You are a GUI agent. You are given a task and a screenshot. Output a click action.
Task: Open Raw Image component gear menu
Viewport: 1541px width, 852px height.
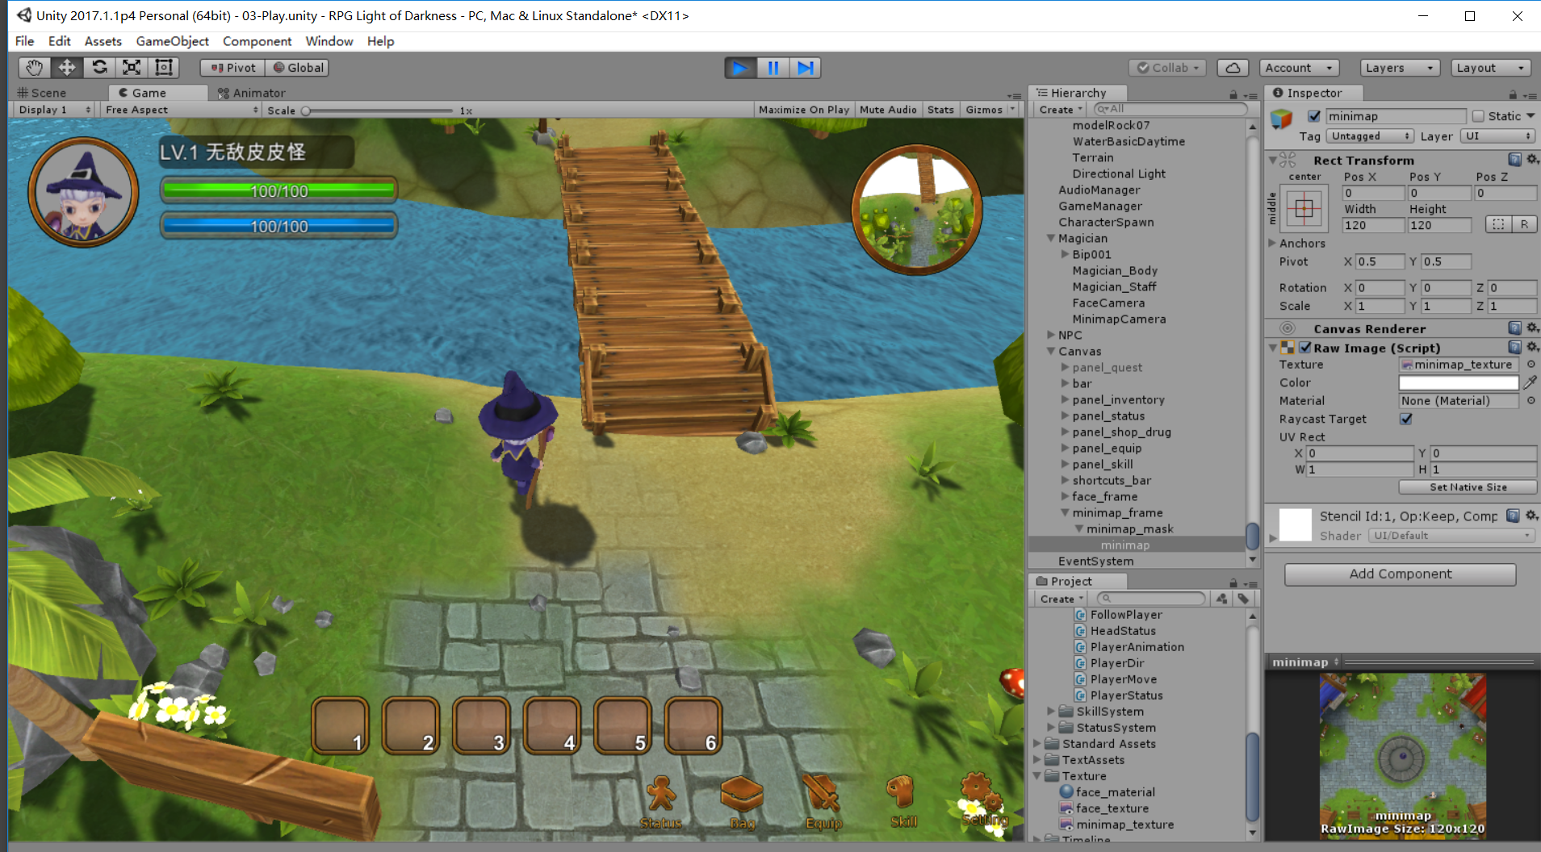[1531, 348]
